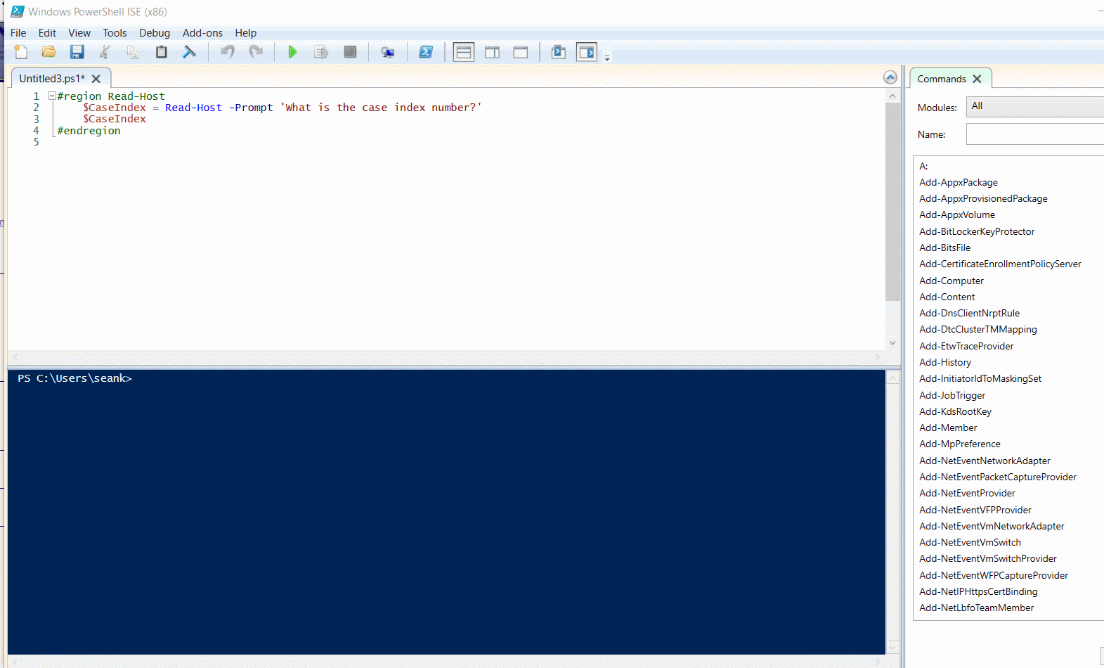Open the View menu
Viewport: 1104px width, 668px height.
coord(79,33)
